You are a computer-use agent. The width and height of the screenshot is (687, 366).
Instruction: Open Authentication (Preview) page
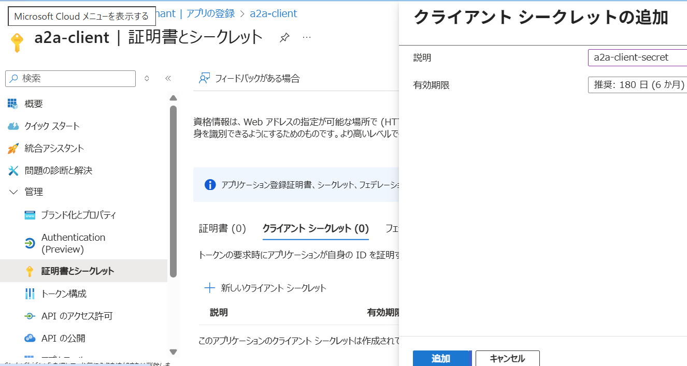click(x=74, y=243)
